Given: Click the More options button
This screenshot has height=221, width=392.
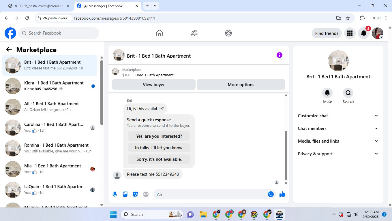Looking at the screenshot, I should tap(241, 84).
